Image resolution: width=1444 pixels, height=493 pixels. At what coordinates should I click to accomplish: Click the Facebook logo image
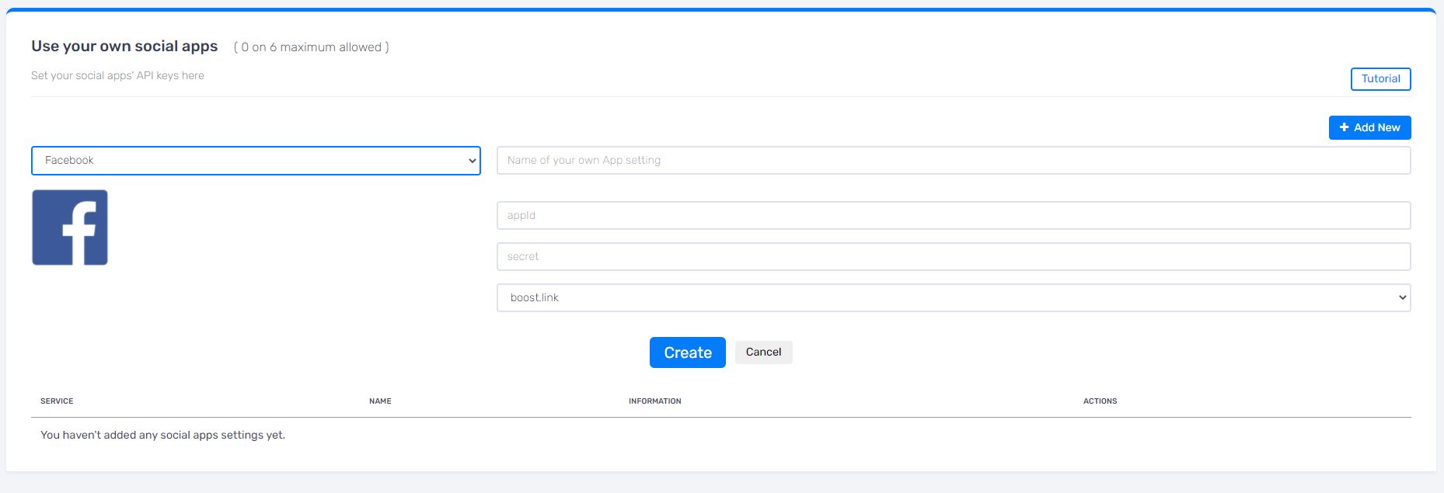[x=70, y=227]
